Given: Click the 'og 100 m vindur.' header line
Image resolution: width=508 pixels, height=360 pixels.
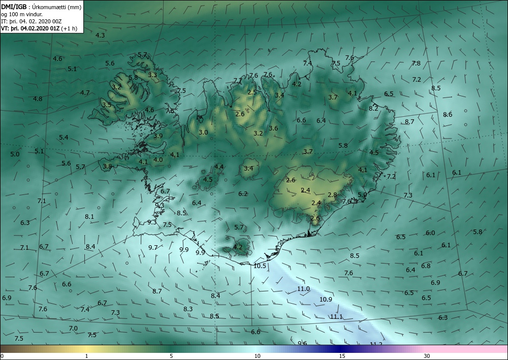Looking at the screenshot, I should click(x=22, y=14).
